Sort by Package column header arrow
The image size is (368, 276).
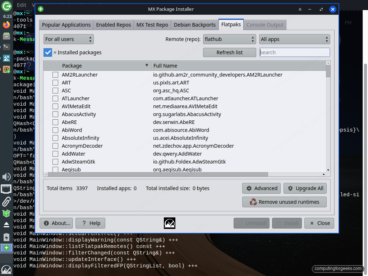click(x=147, y=65)
